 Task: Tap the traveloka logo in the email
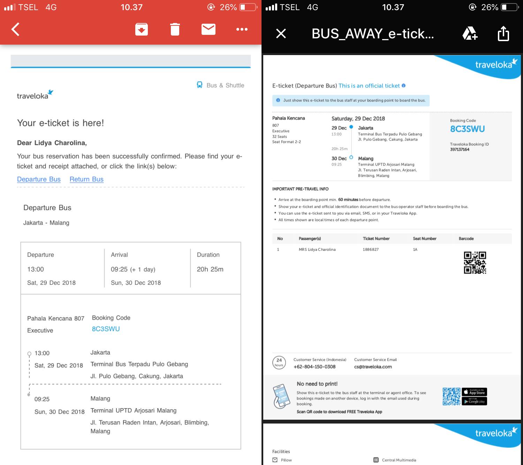(35, 95)
